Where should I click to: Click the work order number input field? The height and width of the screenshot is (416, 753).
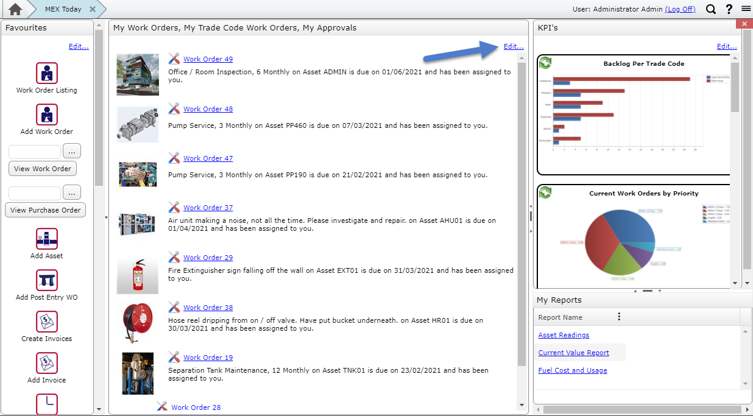point(35,151)
